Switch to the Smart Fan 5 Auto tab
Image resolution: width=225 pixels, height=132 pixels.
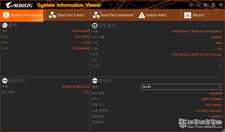pyautogui.click(x=68, y=15)
